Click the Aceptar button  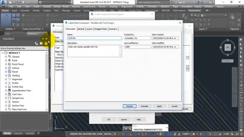pos(130,106)
